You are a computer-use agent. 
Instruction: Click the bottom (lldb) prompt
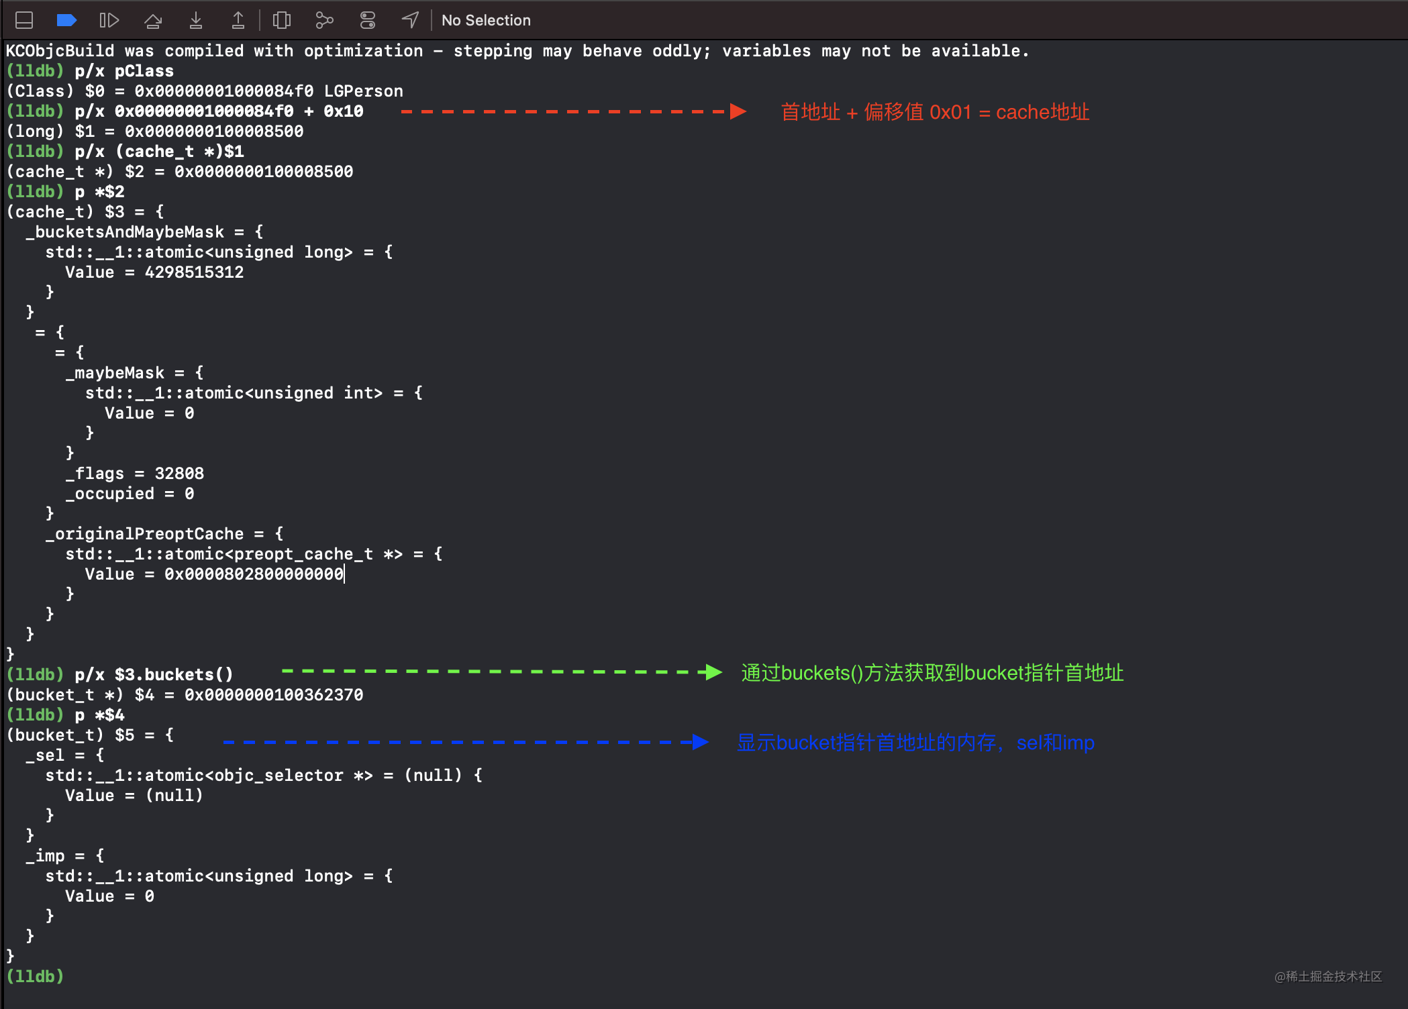(34, 977)
